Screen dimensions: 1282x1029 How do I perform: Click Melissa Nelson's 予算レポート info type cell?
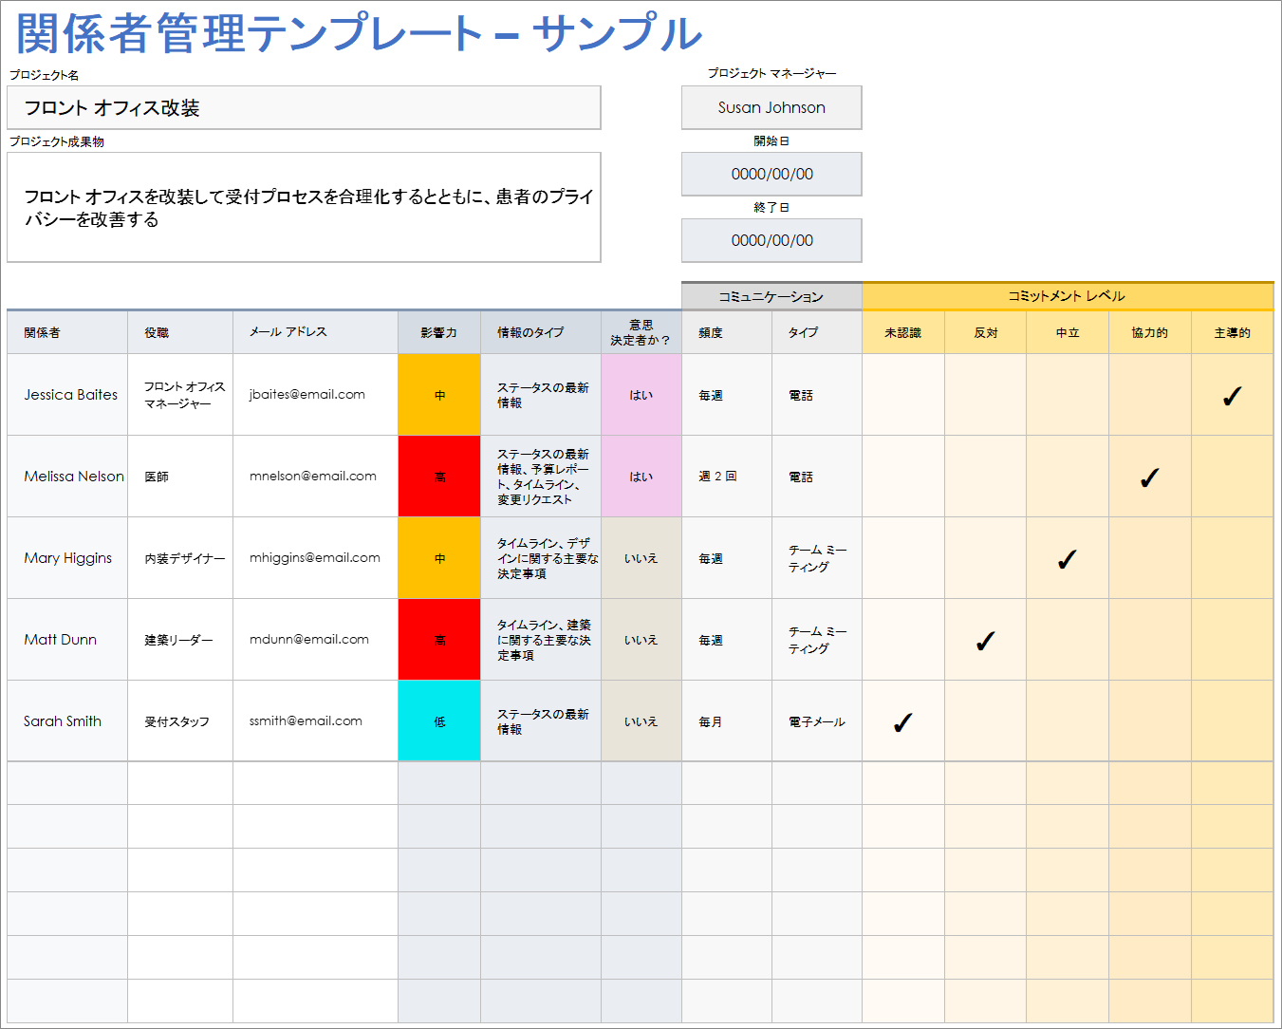pyautogui.click(x=541, y=477)
